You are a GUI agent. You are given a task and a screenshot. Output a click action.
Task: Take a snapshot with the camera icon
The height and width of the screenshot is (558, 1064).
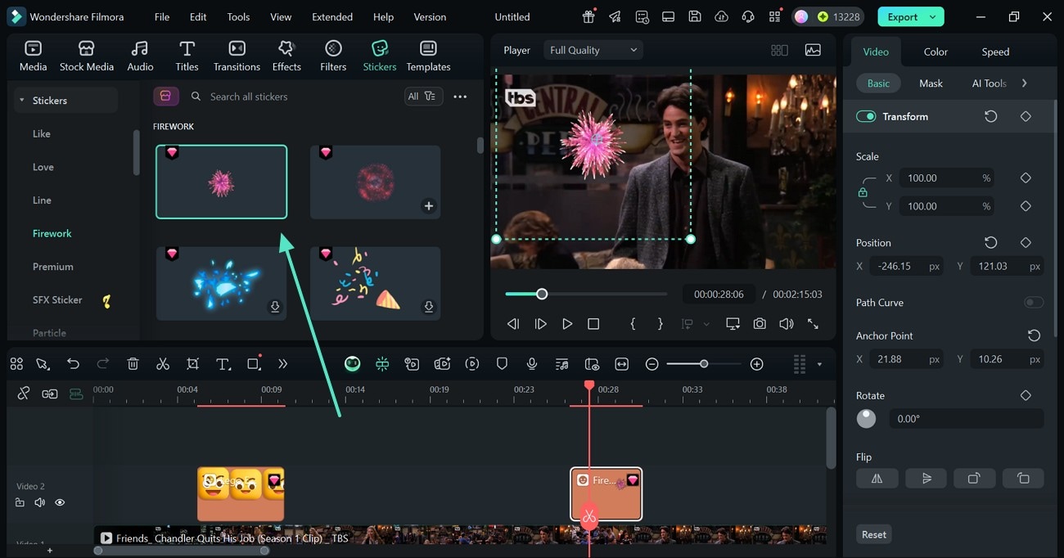pyautogui.click(x=760, y=324)
